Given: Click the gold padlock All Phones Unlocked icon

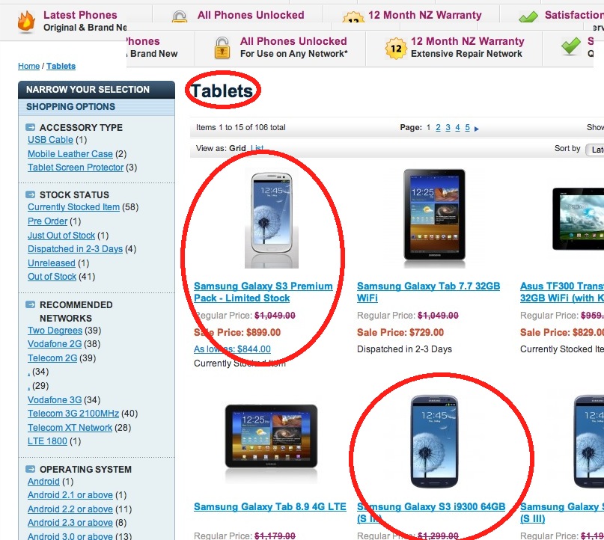Looking at the screenshot, I should 222,48.
